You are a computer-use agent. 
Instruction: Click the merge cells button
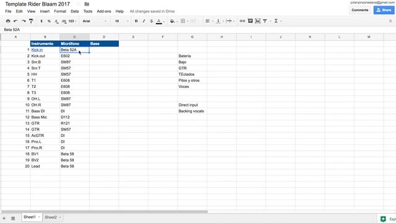point(194,21)
